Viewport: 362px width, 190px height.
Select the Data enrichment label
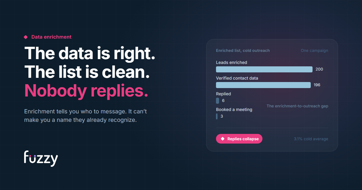click(51, 37)
